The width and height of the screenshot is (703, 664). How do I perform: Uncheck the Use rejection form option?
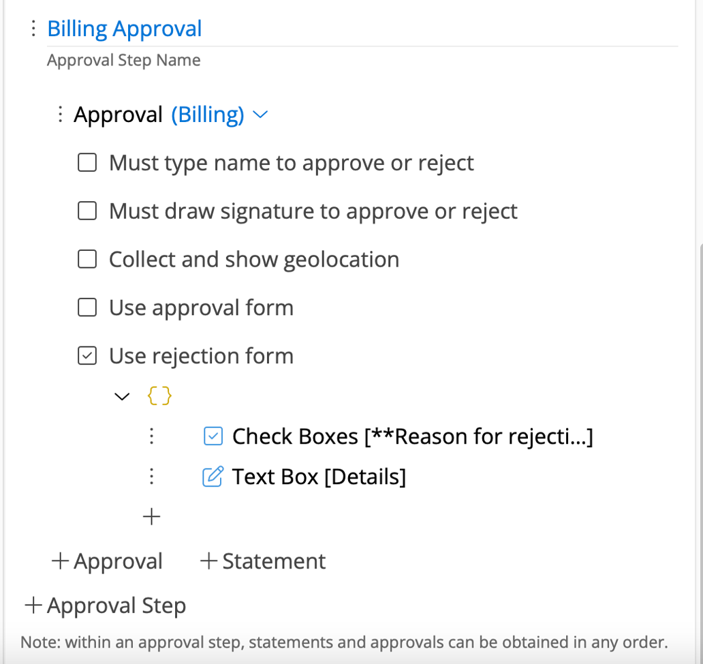[x=87, y=356]
